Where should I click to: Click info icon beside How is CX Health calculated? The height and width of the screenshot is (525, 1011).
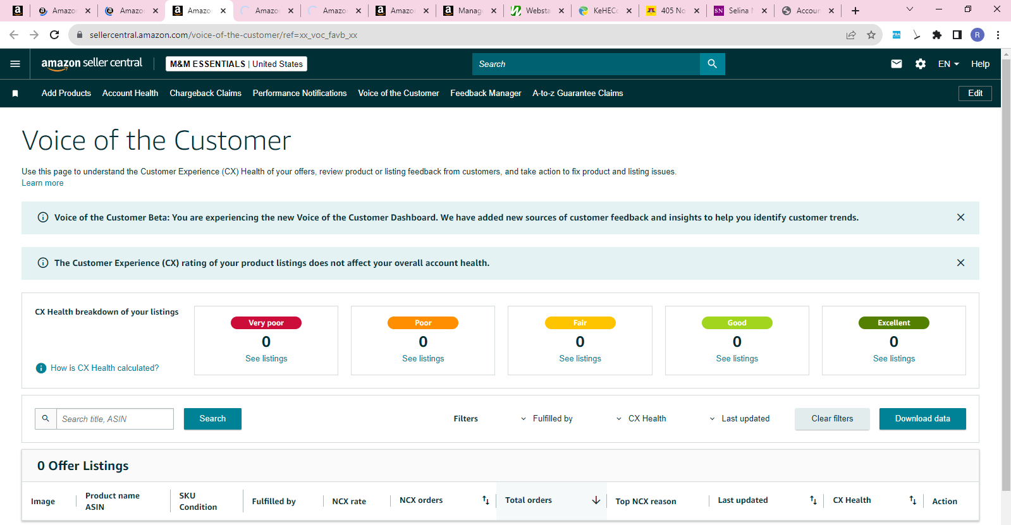(x=41, y=368)
